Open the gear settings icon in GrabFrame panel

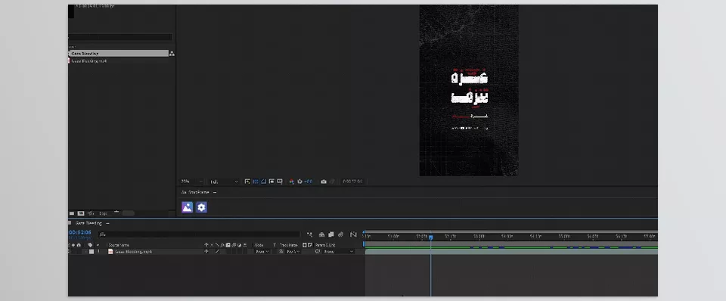(201, 207)
